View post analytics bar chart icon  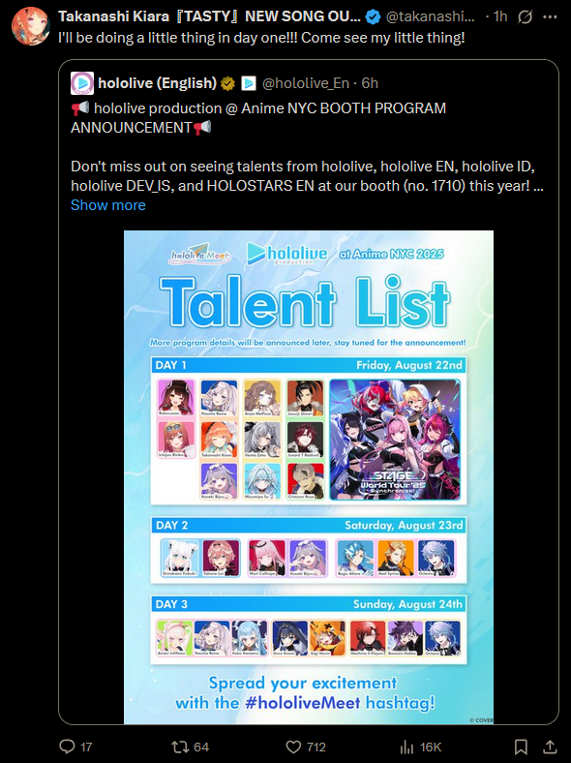point(406,747)
